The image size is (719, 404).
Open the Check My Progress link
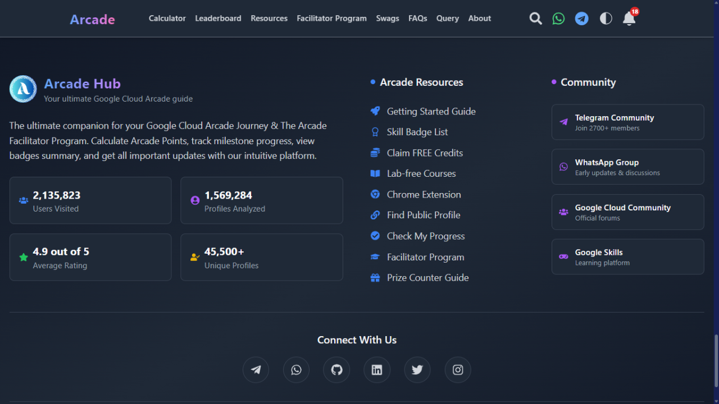[x=426, y=236]
